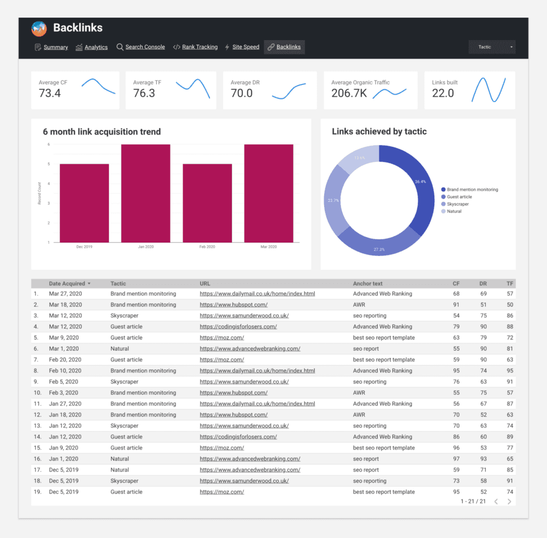
Task: Switch to Rank Tracking tab
Action: coord(200,47)
